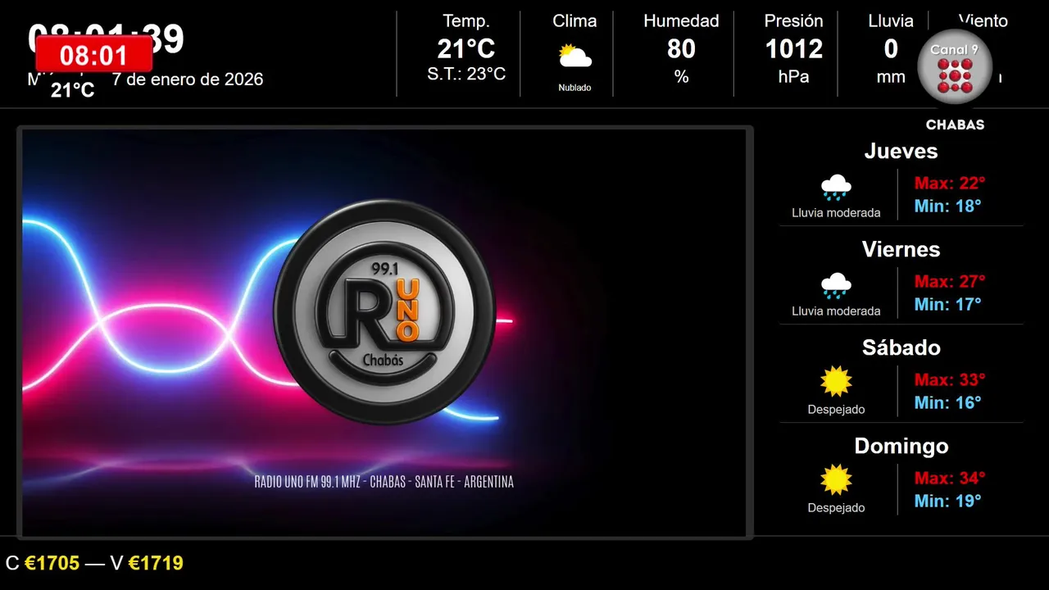Click 'Lluvia moderada' label under Jueves
This screenshot has height=590, width=1049.
(836, 213)
